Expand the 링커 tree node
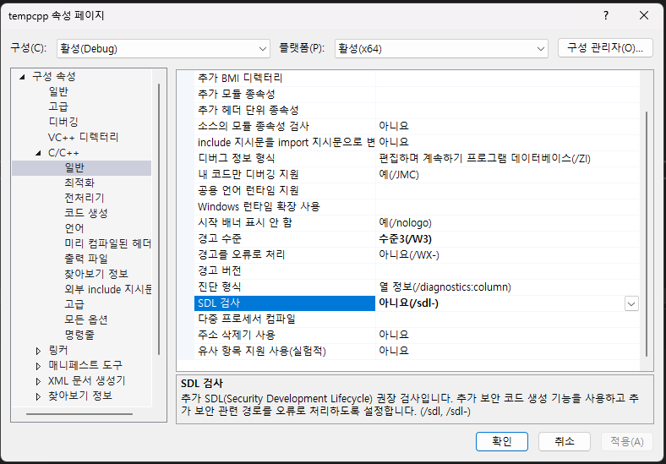The width and height of the screenshot is (666, 464). click(x=38, y=351)
